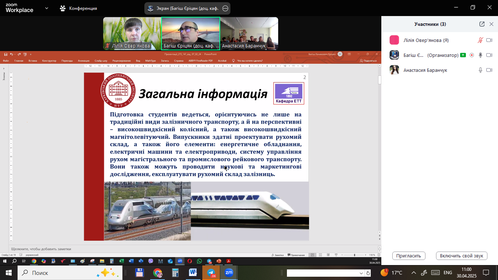Open the Конструктор ribbon tab
The height and width of the screenshot is (280, 498).
pyautogui.click(x=49, y=61)
